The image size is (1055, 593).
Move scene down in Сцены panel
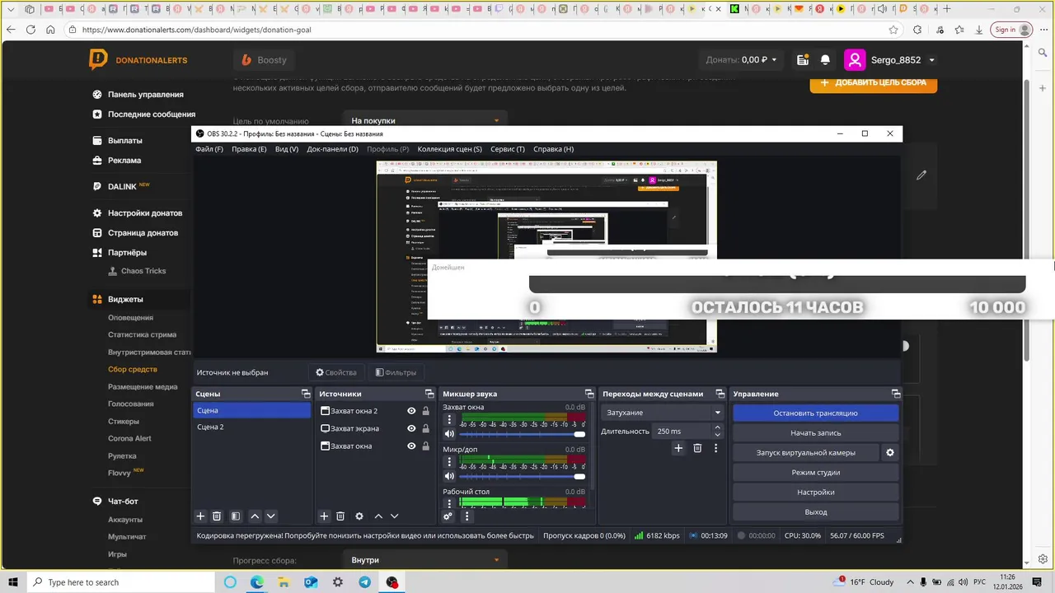click(x=270, y=516)
